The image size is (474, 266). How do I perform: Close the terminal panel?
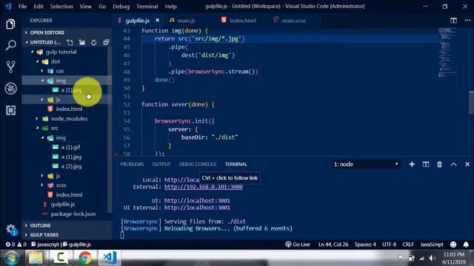(x=467, y=164)
